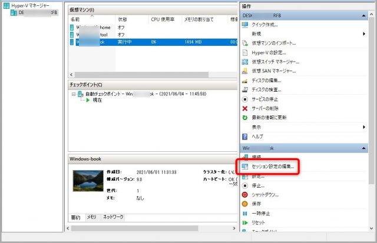Click the チェックポイント(C) panel header

coord(153,85)
